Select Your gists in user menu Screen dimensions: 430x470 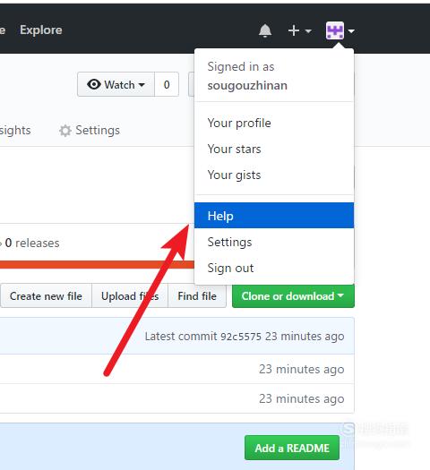[274, 175]
